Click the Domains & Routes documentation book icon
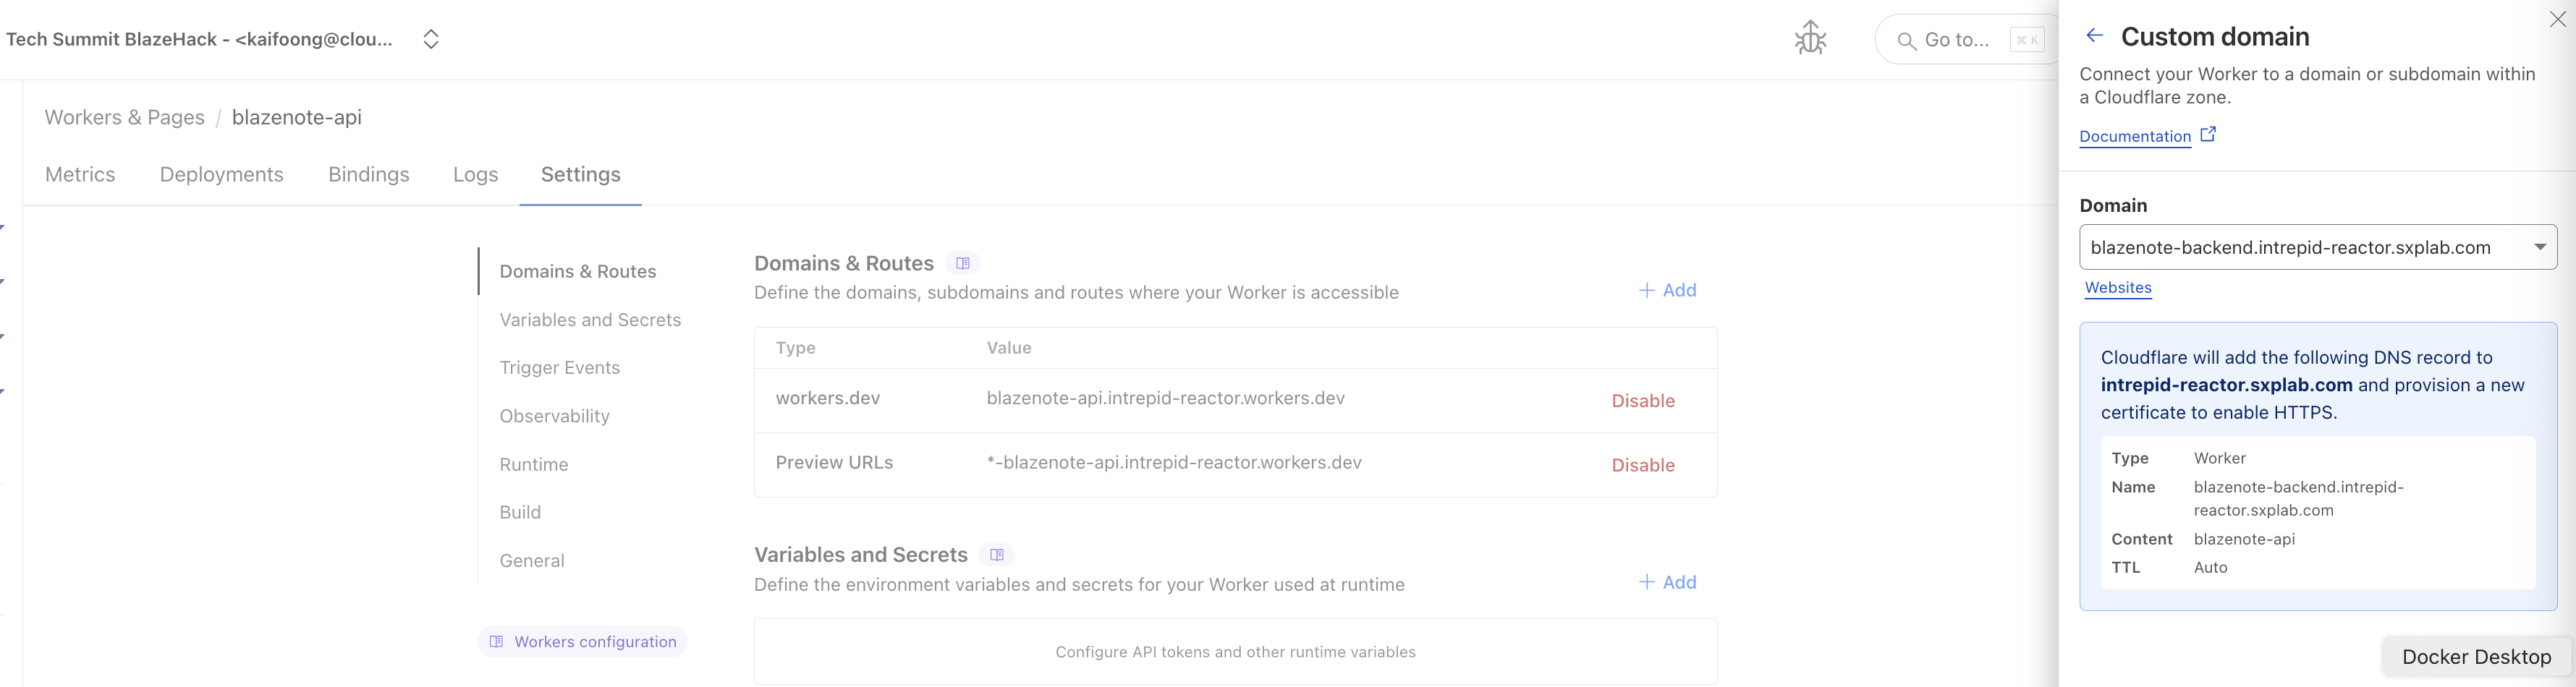 click(x=962, y=263)
